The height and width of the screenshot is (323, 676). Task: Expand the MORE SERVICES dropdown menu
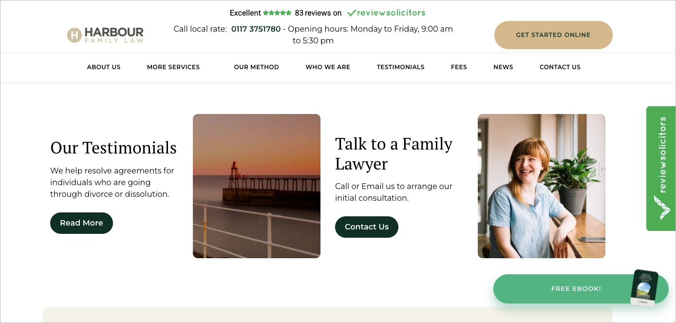tap(173, 67)
